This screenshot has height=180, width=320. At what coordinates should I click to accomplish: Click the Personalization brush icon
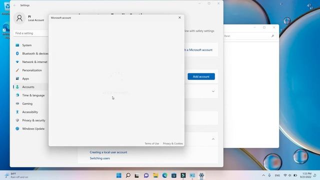17,70
